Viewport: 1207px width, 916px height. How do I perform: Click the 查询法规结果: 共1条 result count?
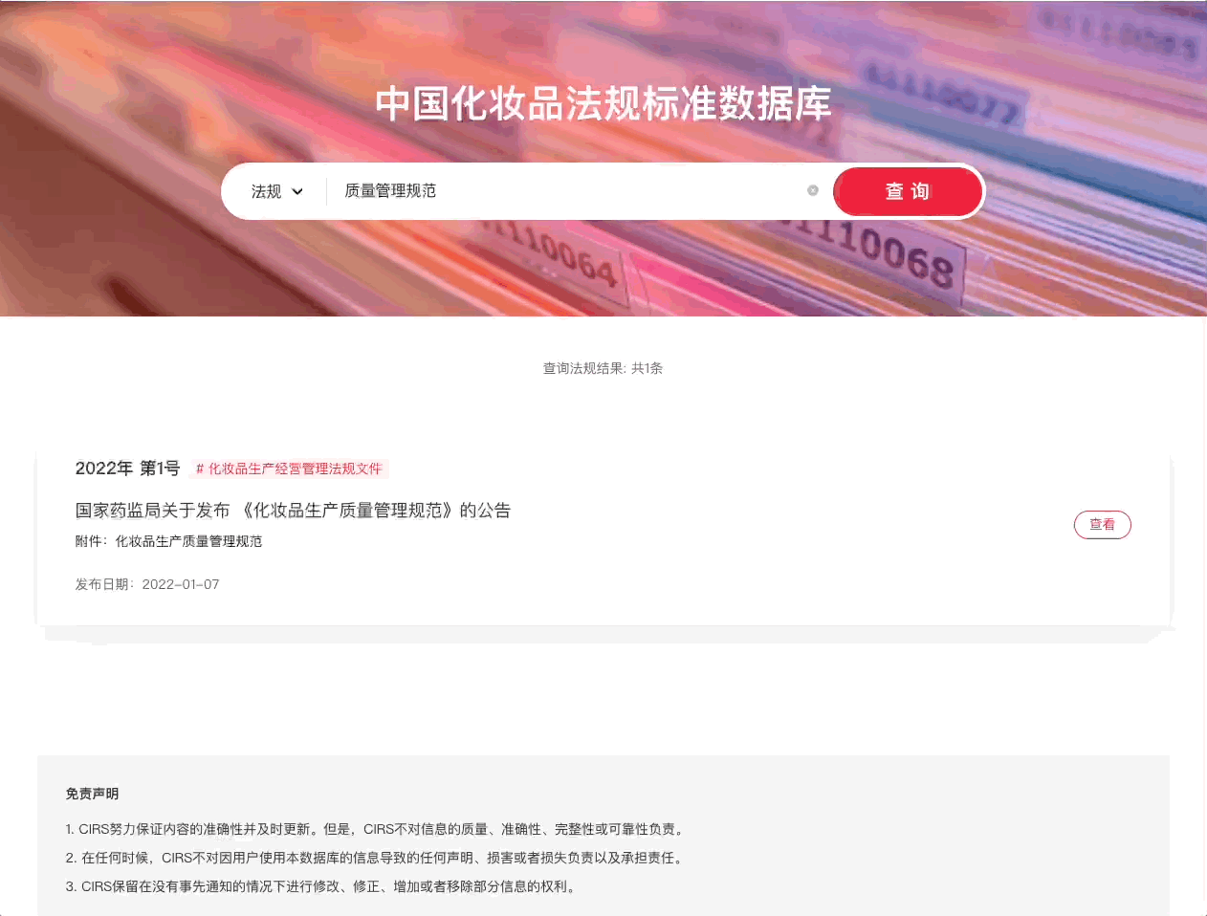coord(603,368)
